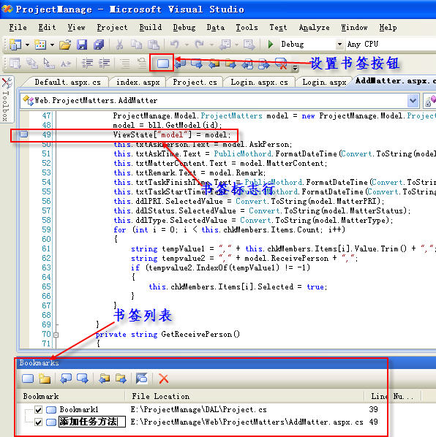436x437 pixels.
Task: Go to next bookmark in document icon
Action: coord(264,64)
